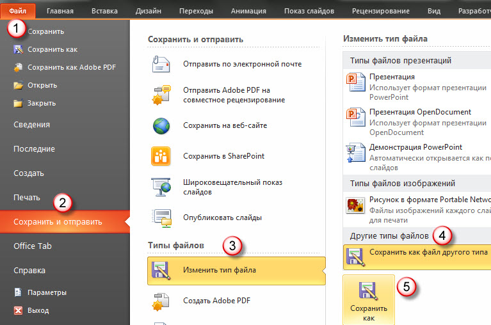Click the Опубликовать слайды icon
Viewport: 491px width, 325px height.
161,218
